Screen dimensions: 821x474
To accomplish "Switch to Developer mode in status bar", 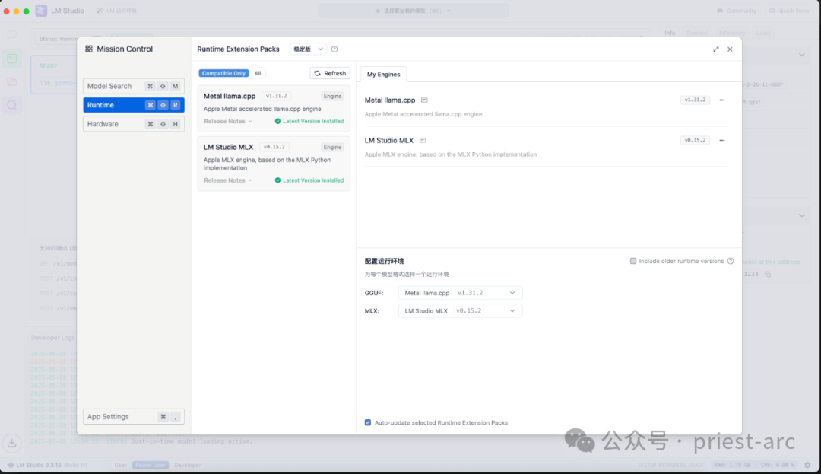I will point(188,465).
